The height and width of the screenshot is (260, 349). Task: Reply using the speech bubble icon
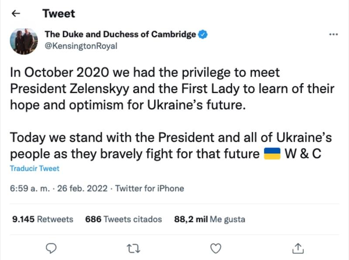coord(51,248)
